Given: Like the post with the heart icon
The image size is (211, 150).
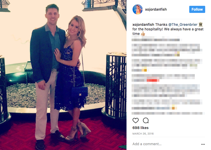Looking at the screenshot, I should coord(136,120).
